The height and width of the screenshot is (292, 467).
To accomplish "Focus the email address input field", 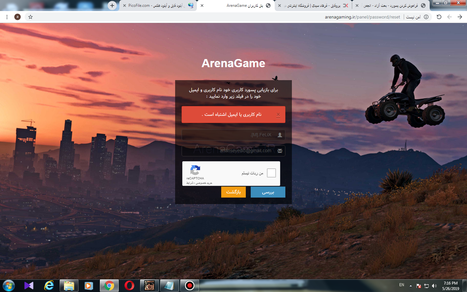I will (233, 151).
